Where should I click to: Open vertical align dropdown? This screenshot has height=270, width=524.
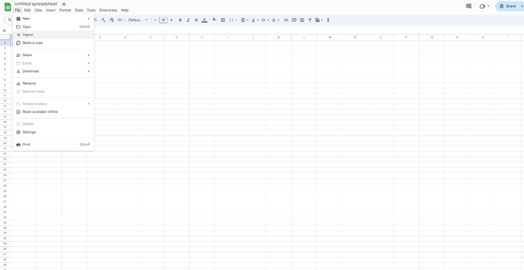255,20
